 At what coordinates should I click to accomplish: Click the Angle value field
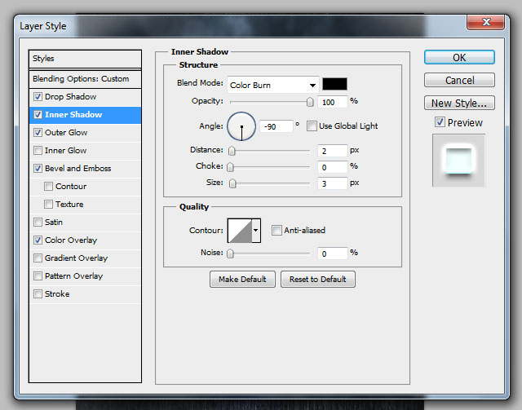point(276,127)
